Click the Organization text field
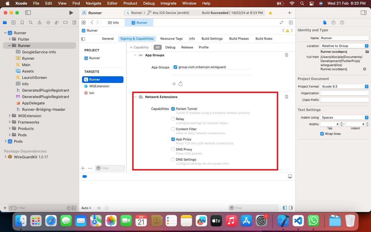Image resolution: width=371 pixels, height=232 pixels. (344, 93)
